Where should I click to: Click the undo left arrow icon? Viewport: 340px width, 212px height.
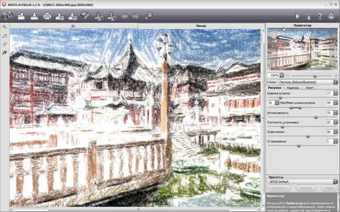click(124, 16)
